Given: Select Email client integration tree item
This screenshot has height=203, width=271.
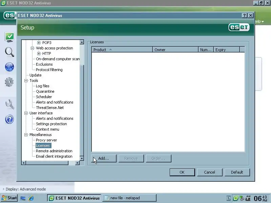Looking at the screenshot, I should 54,156.
